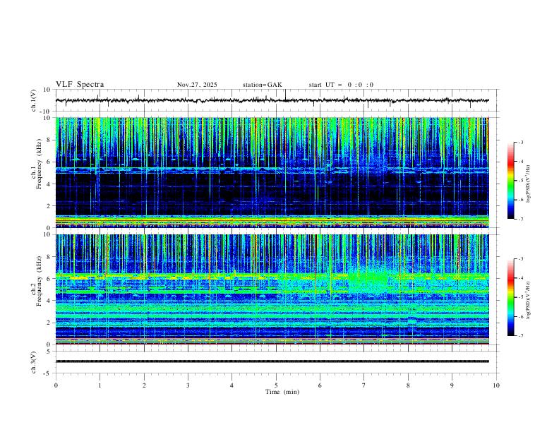Image resolution: width=559 pixels, height=432 pixels.
Task: Click the ch.1 waveform trace
Action: (x=272, y=100)
